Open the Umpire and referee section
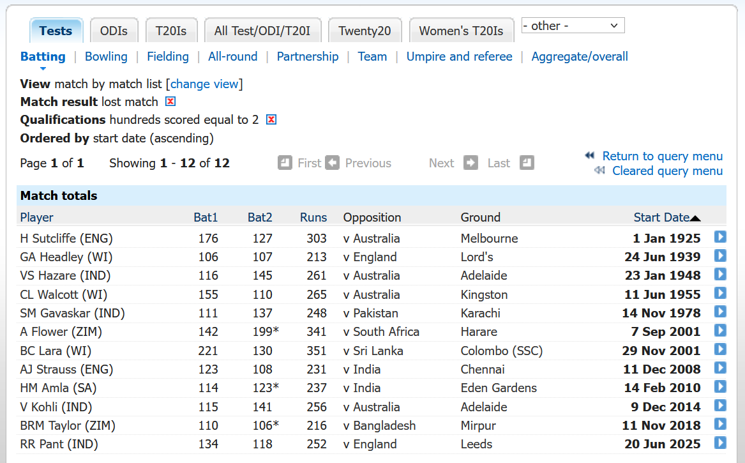 coord(460,57)
